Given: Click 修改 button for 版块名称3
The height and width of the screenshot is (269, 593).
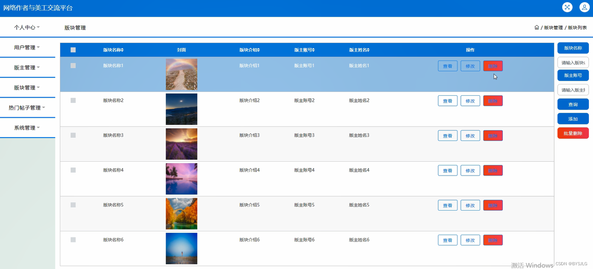Looking at the screenshot, I should pyautogui.click(x=470, y=136).
